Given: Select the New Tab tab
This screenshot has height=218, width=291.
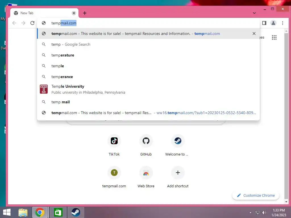Looking at the screenshot, I should 44,13.
